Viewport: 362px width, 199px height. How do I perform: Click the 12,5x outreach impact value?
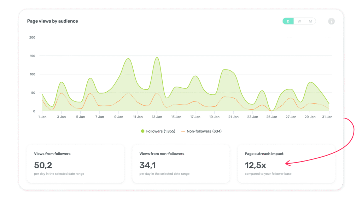255,165
